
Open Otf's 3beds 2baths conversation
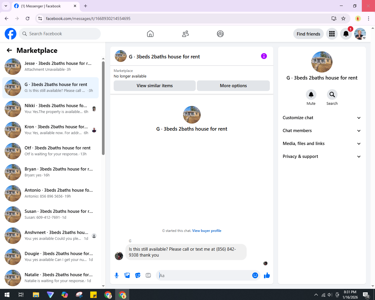(x=50, y=151)
